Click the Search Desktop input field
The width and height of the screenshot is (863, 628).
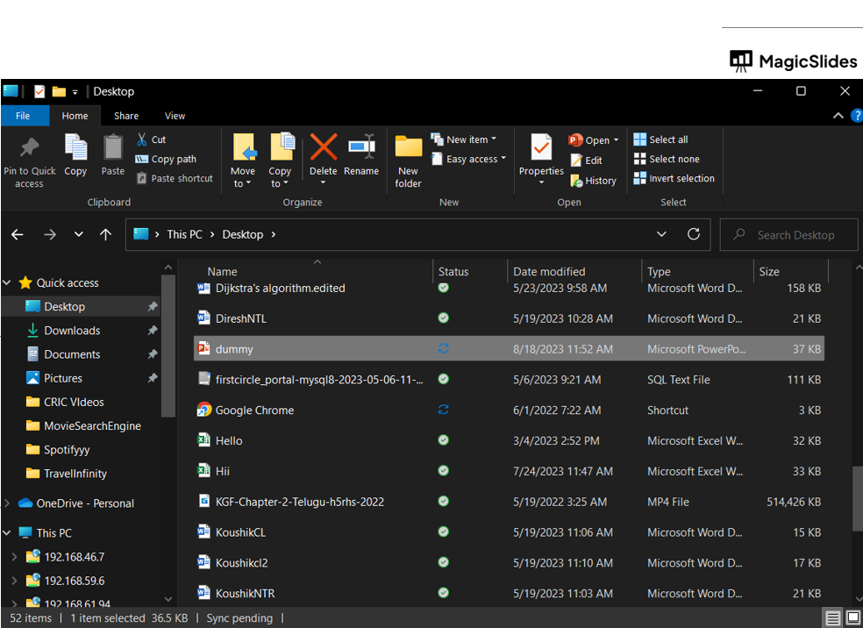click(795, 235)
